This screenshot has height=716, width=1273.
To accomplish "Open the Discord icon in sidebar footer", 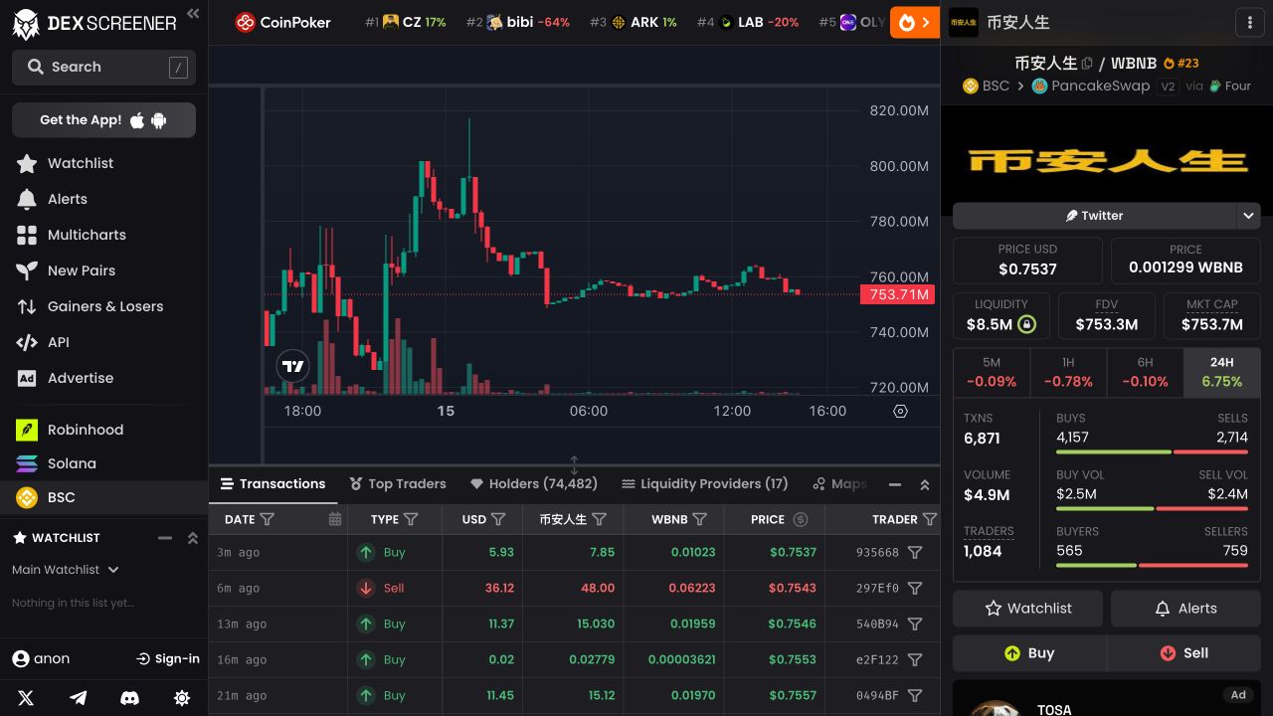I will 129,698.
